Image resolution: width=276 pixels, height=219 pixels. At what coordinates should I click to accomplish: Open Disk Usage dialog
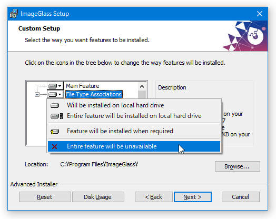pyautogui.click(x=98, y=197)
